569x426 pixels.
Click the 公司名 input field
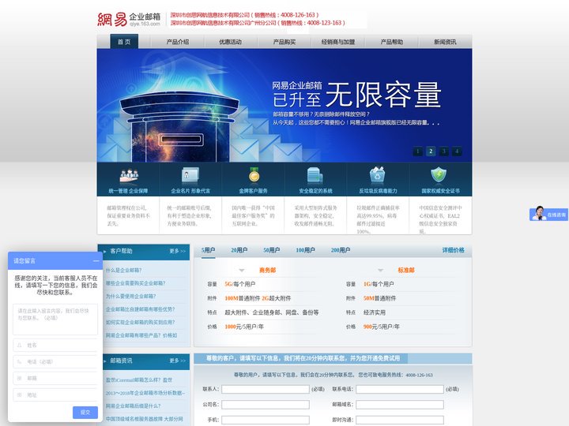coord(266,405)
